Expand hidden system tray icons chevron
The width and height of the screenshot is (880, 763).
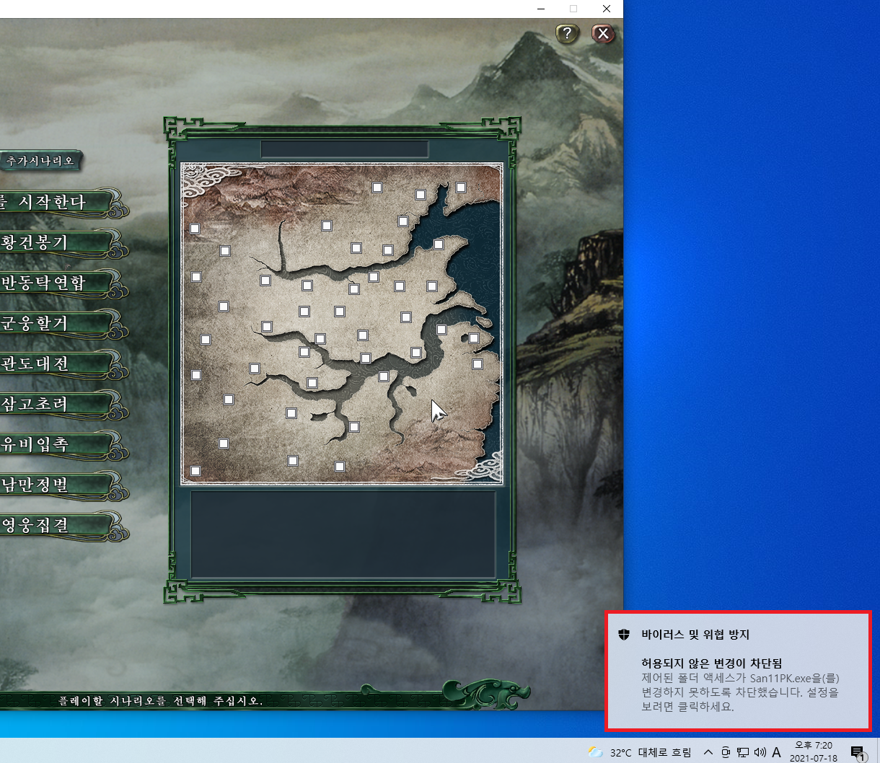708,752
